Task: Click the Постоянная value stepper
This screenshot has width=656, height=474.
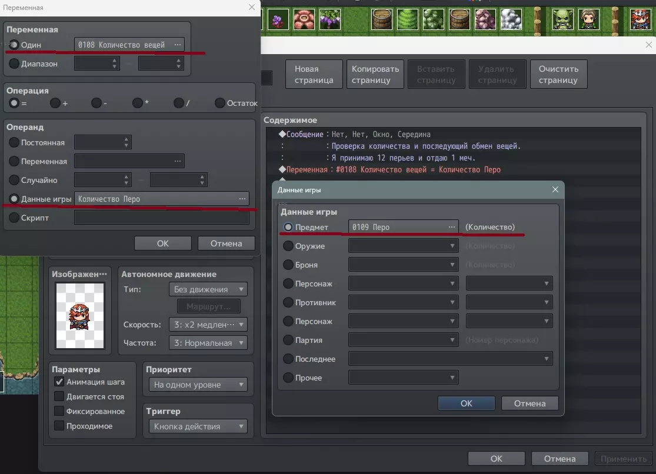Action: coord(126,142)
